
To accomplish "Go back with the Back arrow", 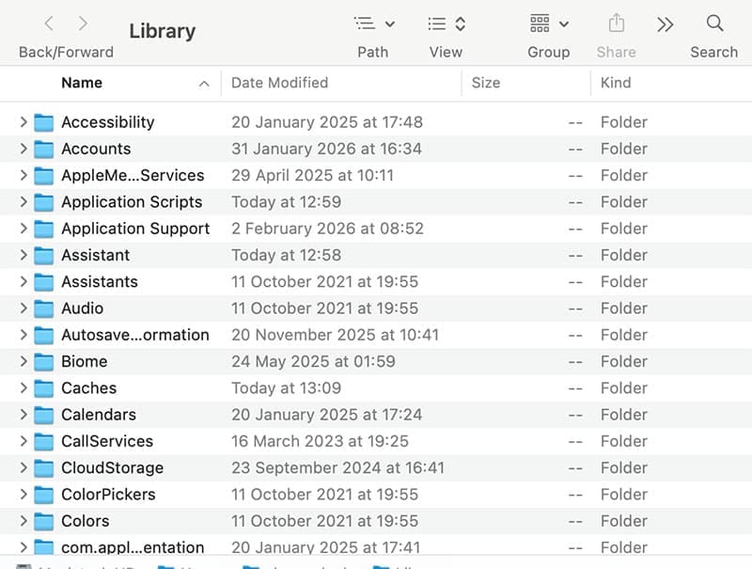I will (x=49, y=24).
